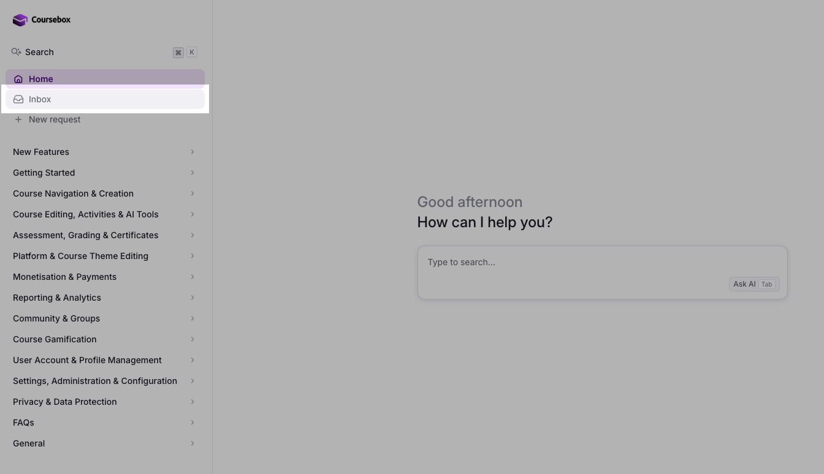This screenshot has width=824, height=474.
Task: Expand Course Editing, Activities & AI Tools chevron
Action: [x=193, y=214]
